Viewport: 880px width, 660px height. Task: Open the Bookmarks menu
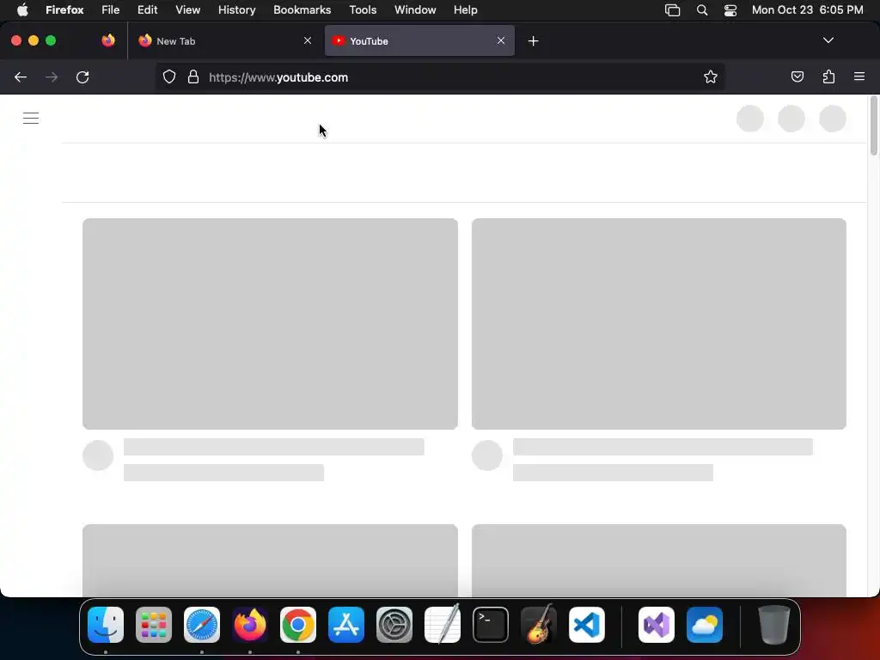tap(302, 10)
